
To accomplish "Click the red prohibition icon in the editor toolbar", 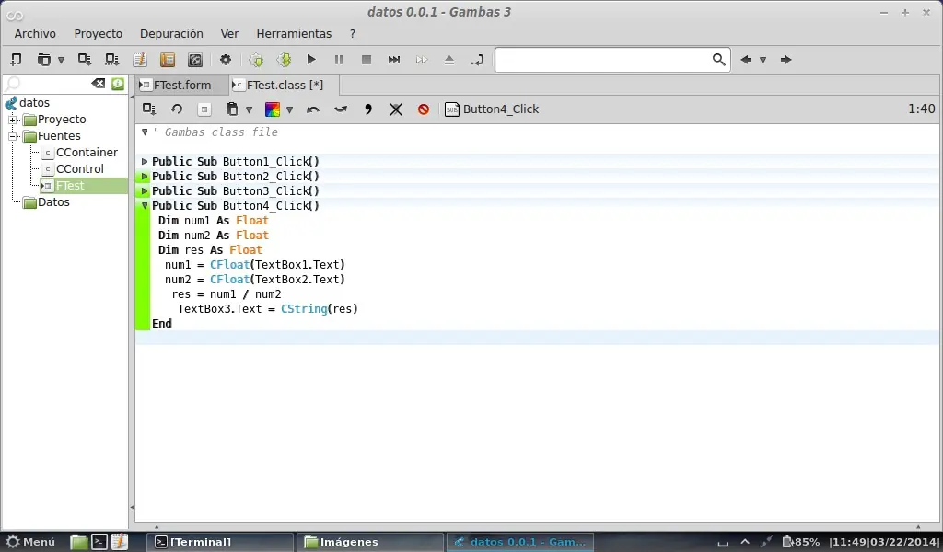I will [x=424, y=109].
